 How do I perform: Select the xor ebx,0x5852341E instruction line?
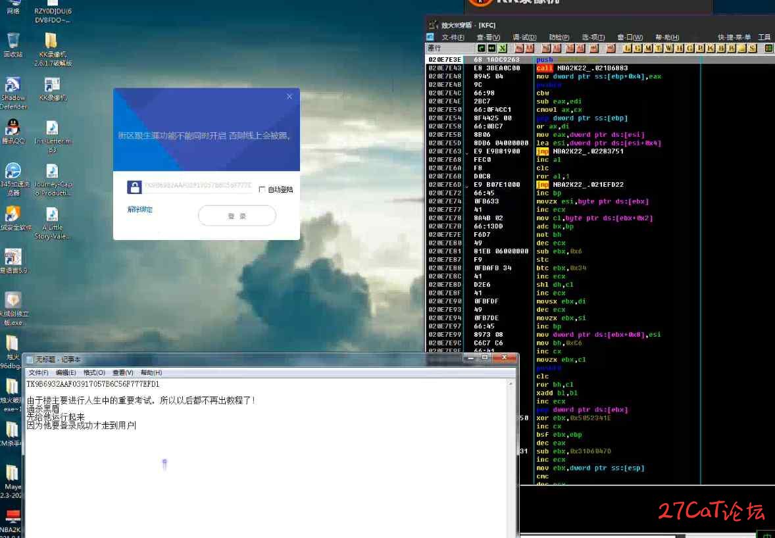[573, 418]
